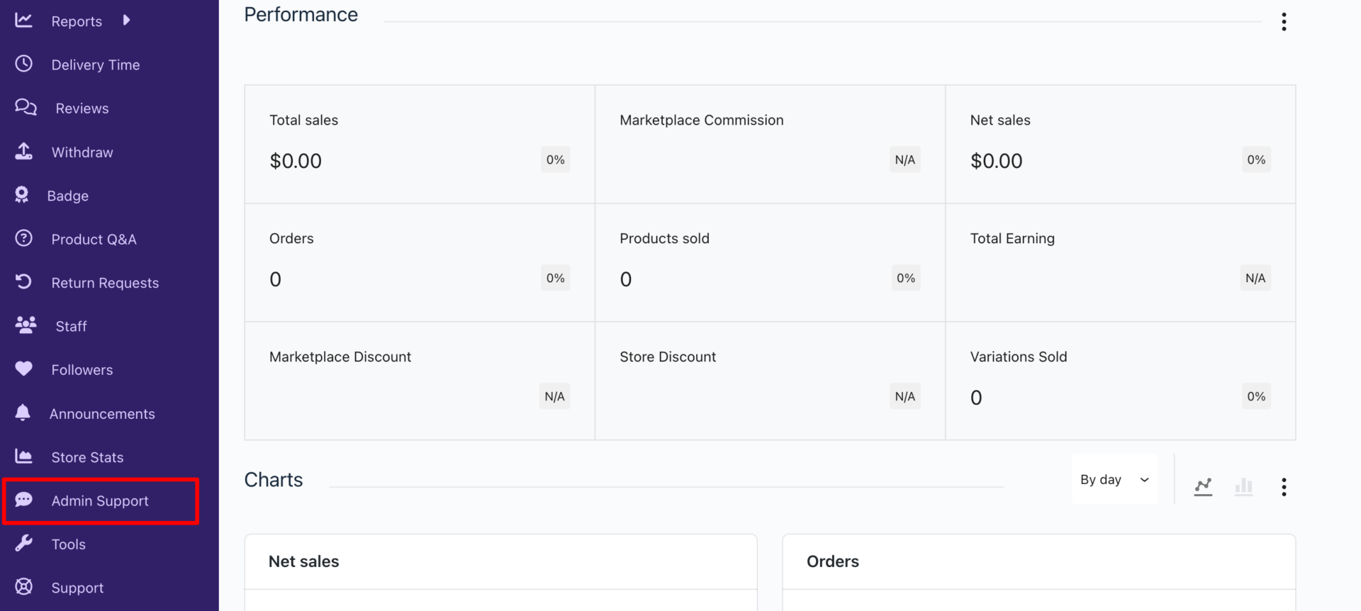The image size is (1361, 611).
Task: Click the Reviews chat bubbles icon
Action: 26,107
